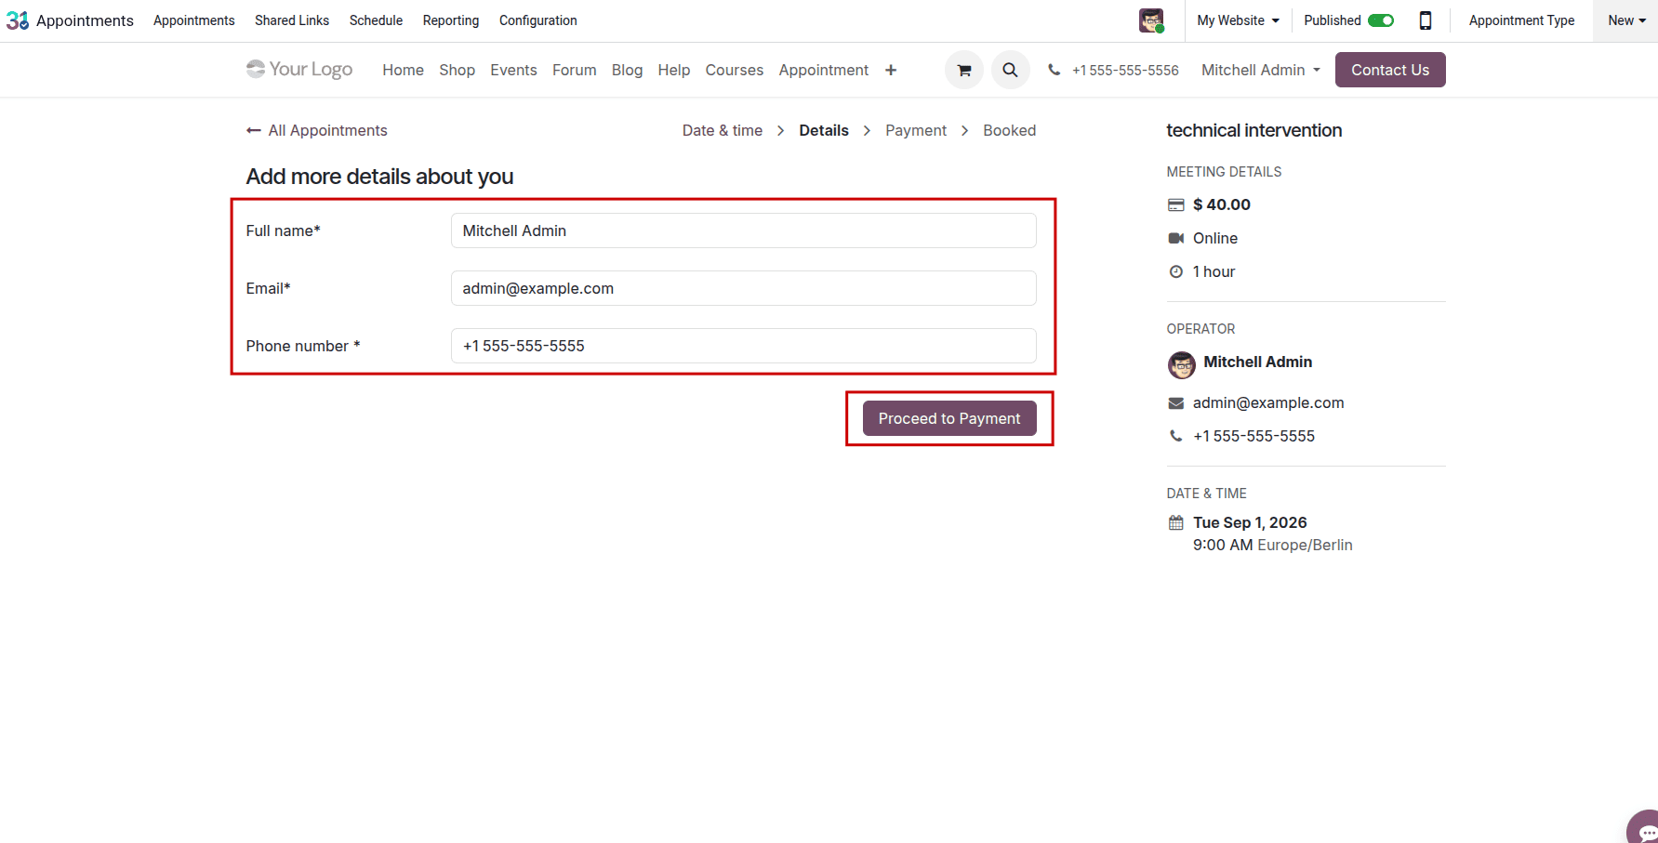Switch to mobile preview icon
Image resolution: width=1658 pixels, height=843 pixels.
[1425, 20]
